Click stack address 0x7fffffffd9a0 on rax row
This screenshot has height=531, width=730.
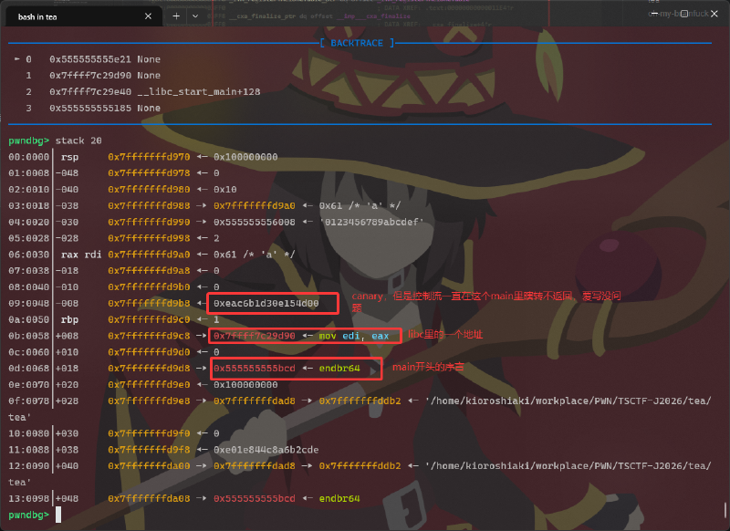tap(149, 255)
